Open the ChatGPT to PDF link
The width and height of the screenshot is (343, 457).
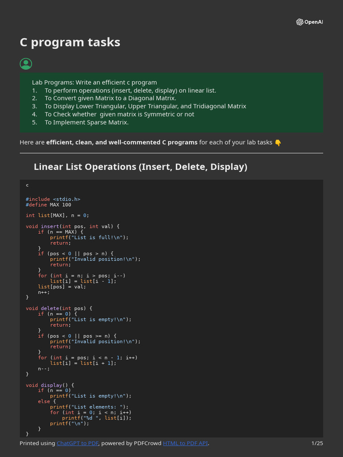click(78, 443)
